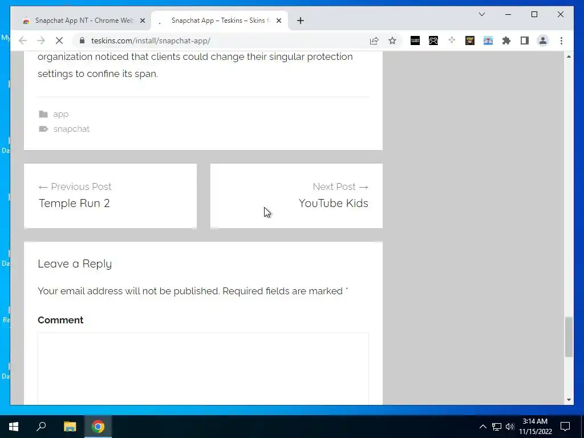Open the network status tray icon

click(497, 427)
